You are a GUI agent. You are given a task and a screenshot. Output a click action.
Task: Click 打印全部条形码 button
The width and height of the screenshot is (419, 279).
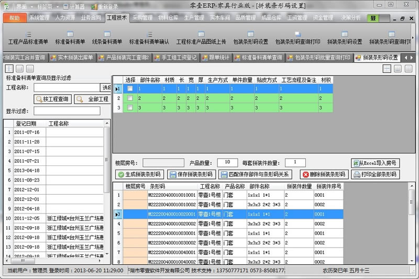375,174
